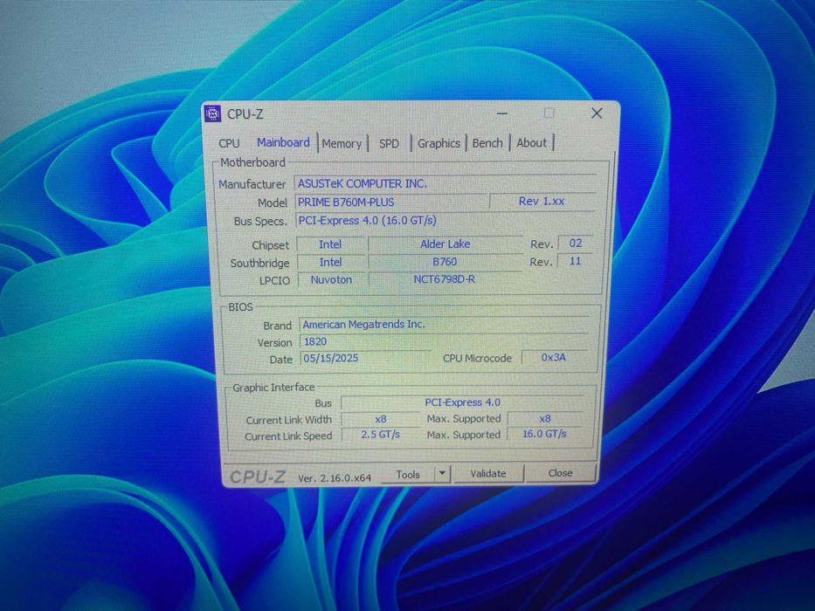Click the NCT6798D-R LPCIO model

(445, 279)
